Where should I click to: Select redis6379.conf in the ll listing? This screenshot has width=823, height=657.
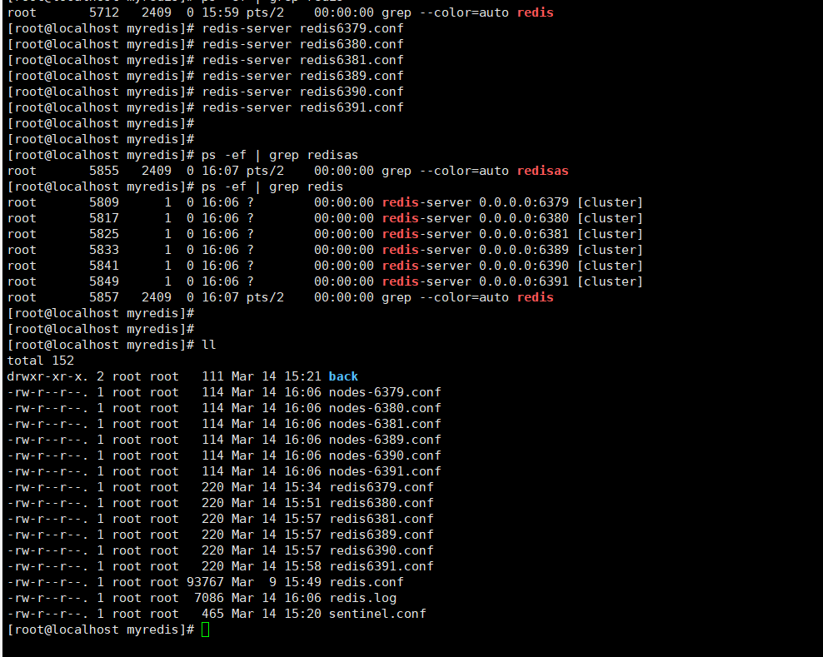(x=381, y=487)
